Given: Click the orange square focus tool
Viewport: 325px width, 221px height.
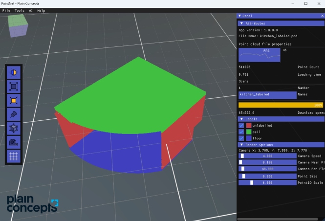Looking at the screenshot, I should (14, 101).
